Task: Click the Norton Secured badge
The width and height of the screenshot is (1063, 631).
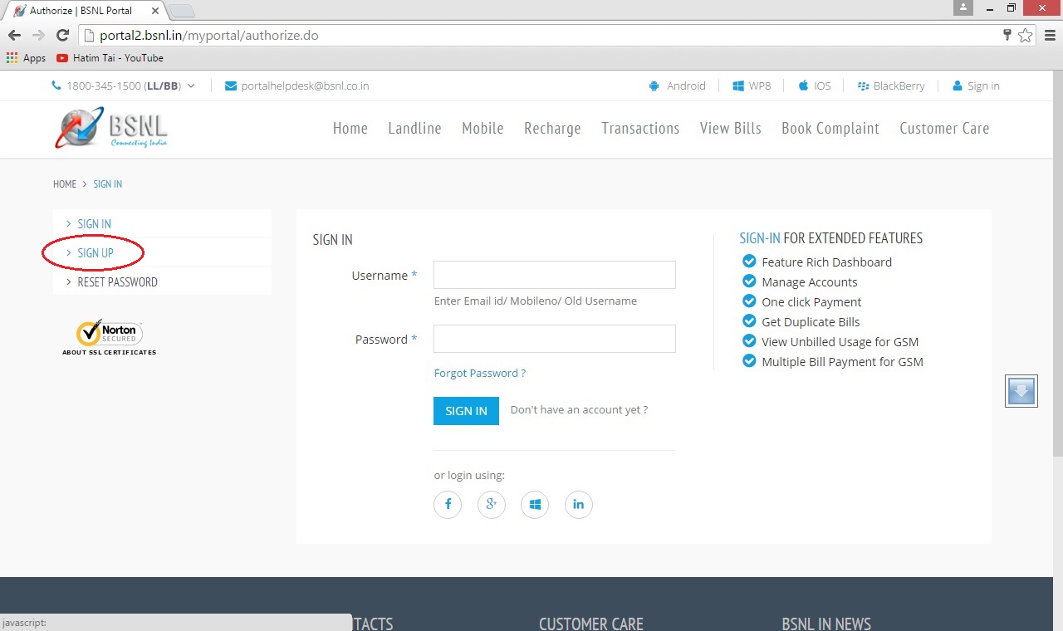Action: coord(110,333)
